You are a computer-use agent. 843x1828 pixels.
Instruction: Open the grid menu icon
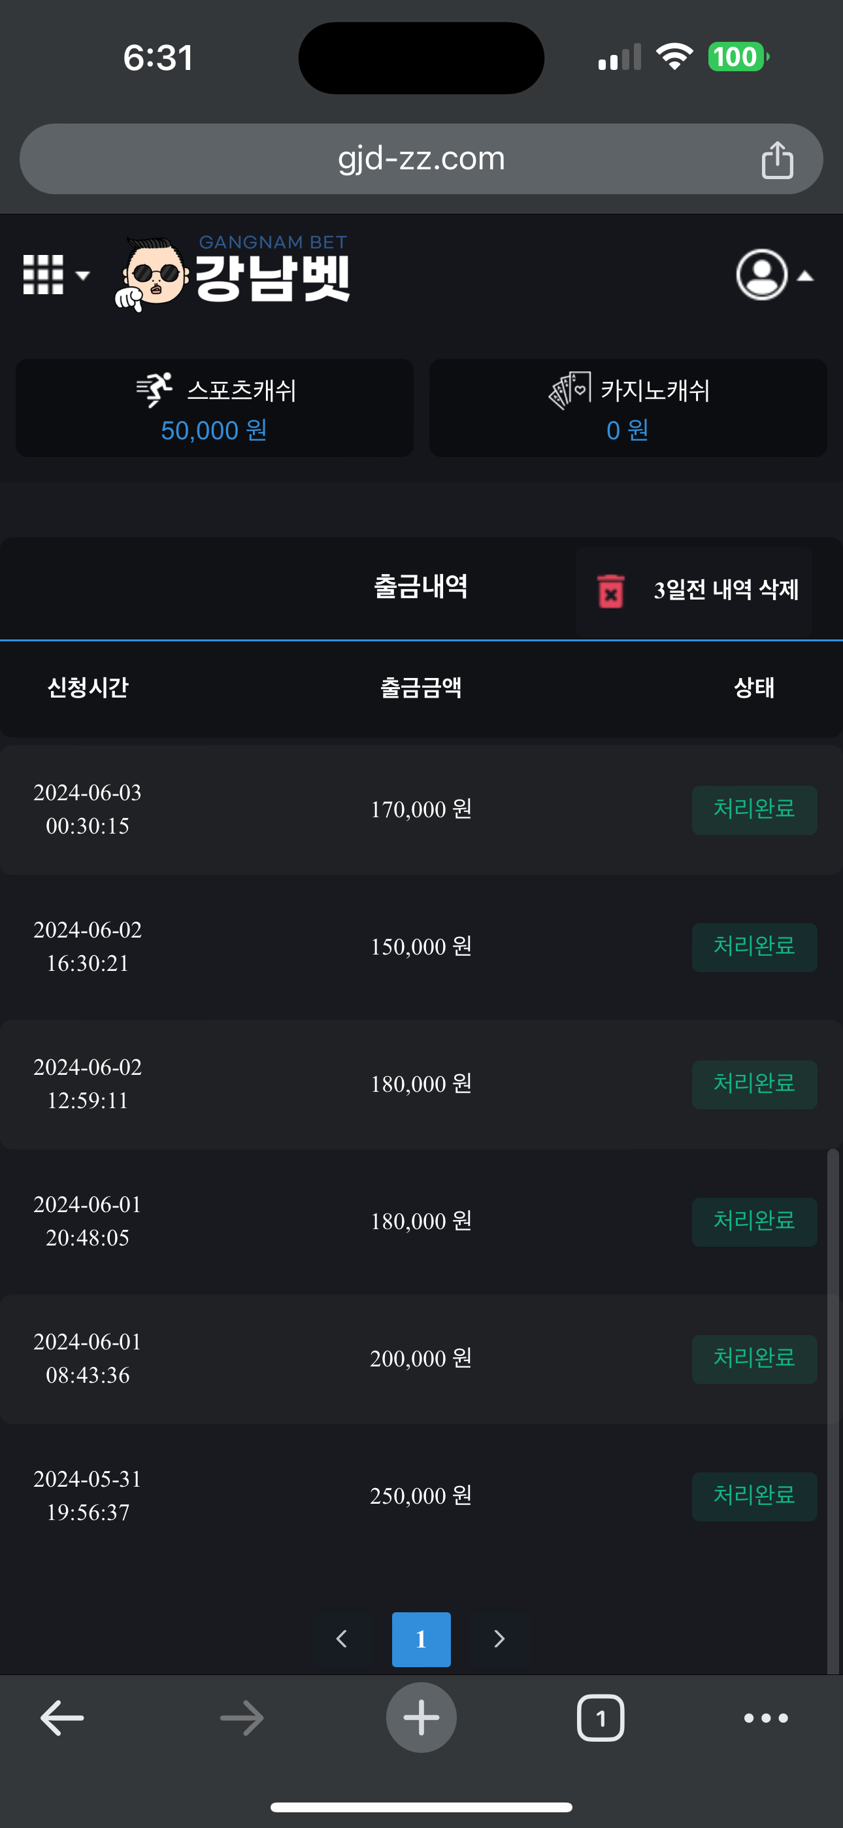[43, 275]
